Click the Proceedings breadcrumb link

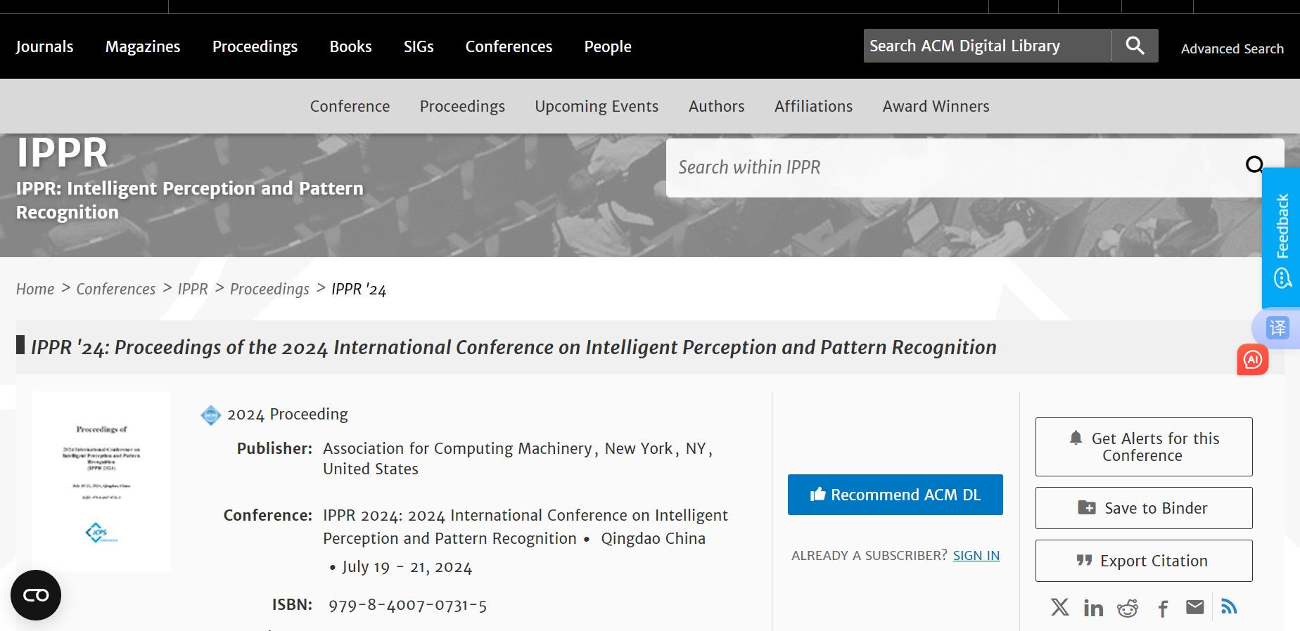click(269, 289)
